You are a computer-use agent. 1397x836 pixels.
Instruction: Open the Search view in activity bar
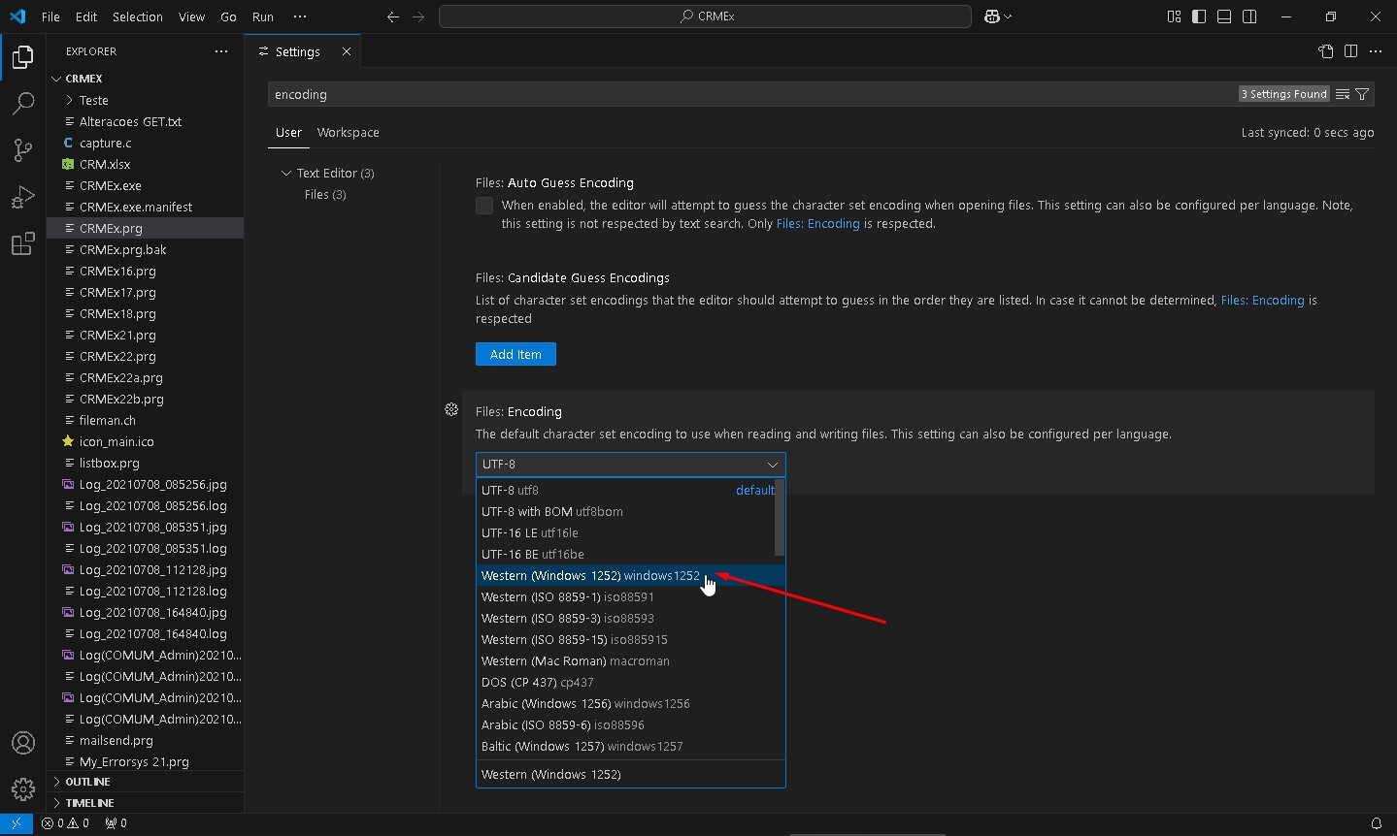click(x=22, y=104)
